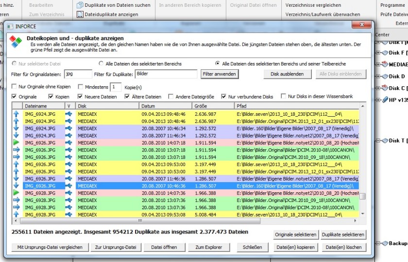This screenshot has height=262, width=408.
Task: Click green play arrow of IMG_6928.JPG 14:07:36 row
Action: point(16,193)
